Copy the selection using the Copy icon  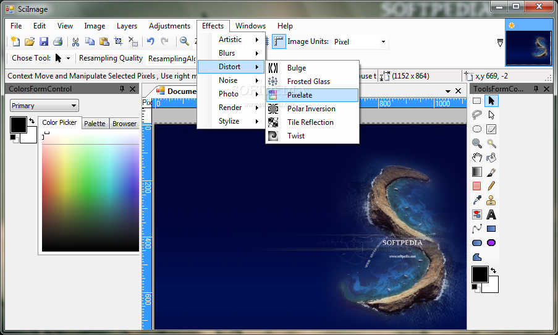click(90, 41)
